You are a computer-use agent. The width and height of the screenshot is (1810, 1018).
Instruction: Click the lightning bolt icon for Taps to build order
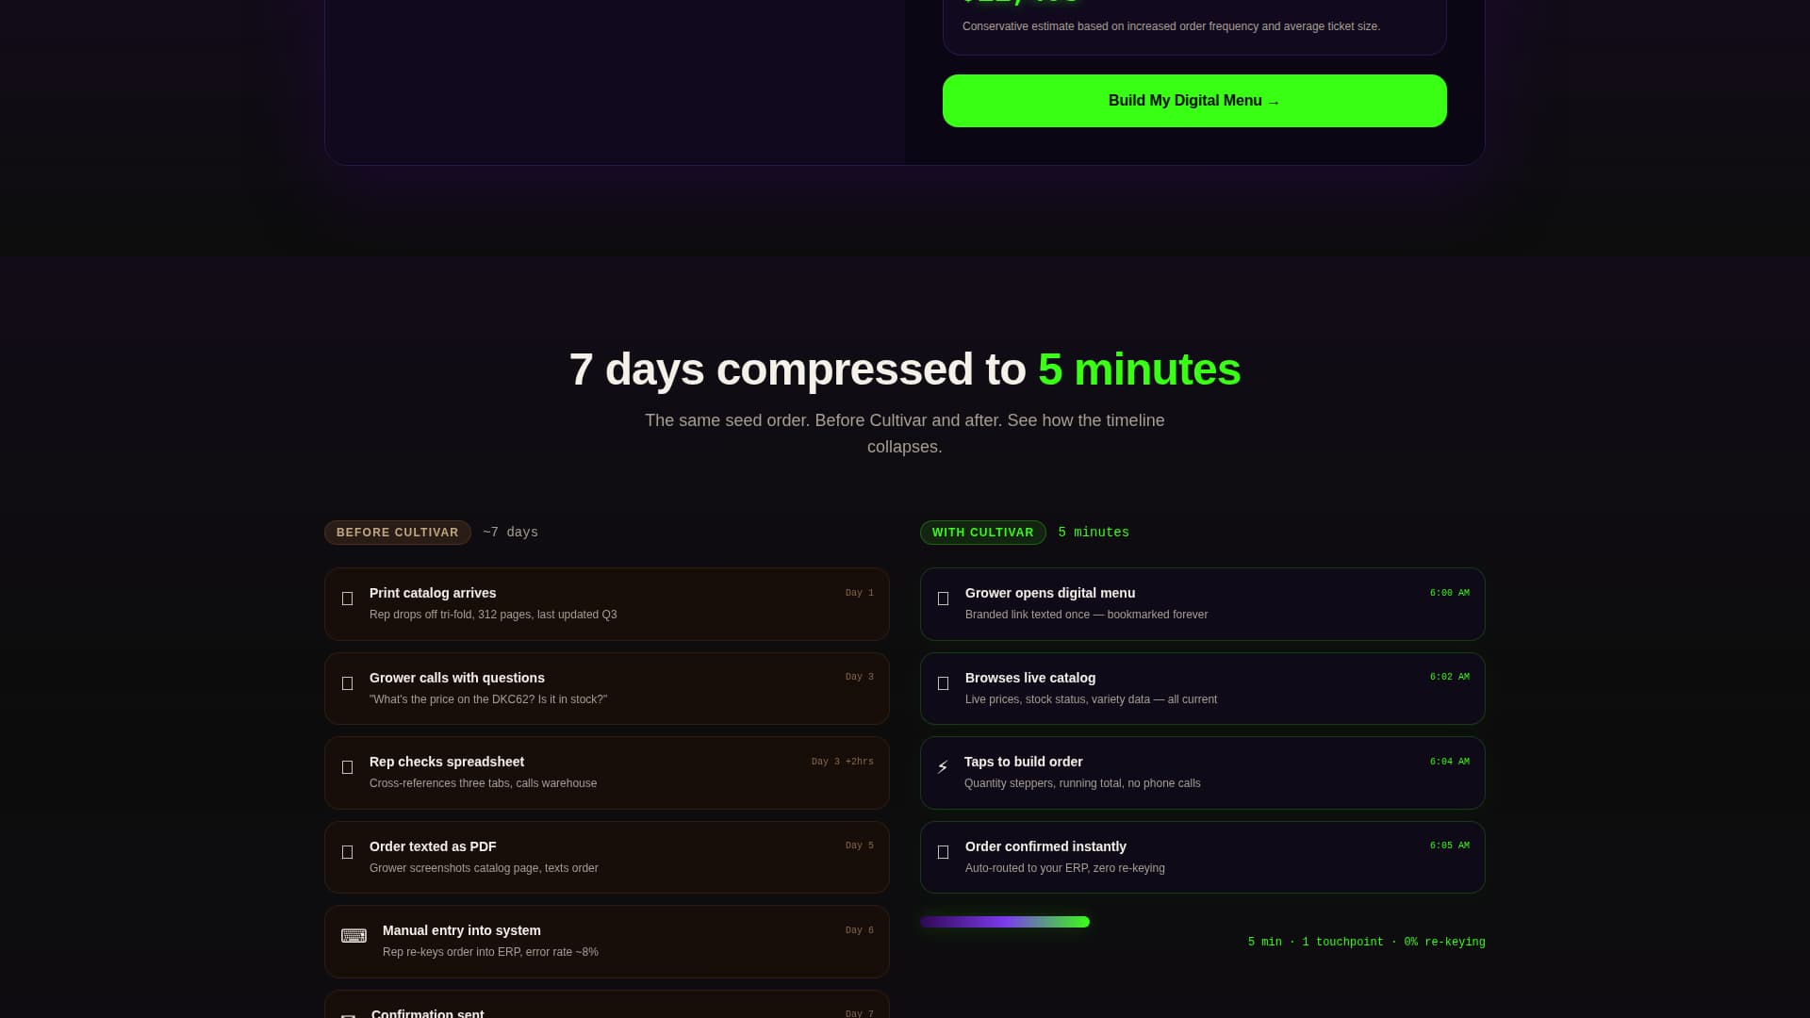click(943, 767)
